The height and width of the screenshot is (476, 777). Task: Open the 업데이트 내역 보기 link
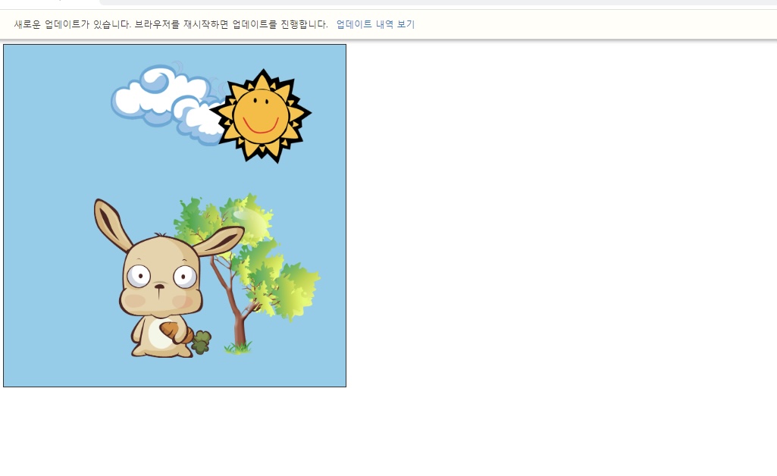coord(375,23)
